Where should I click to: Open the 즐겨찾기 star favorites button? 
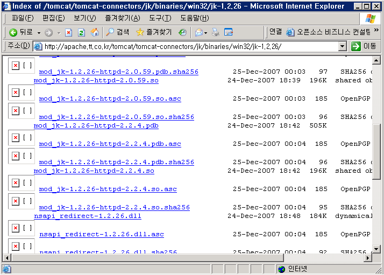[154, 32]
